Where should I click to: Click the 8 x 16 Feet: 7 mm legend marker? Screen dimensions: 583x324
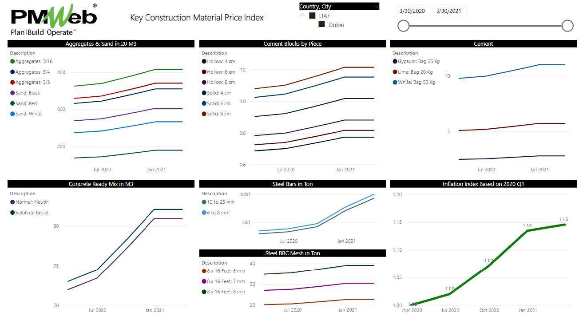coord(204,281)
